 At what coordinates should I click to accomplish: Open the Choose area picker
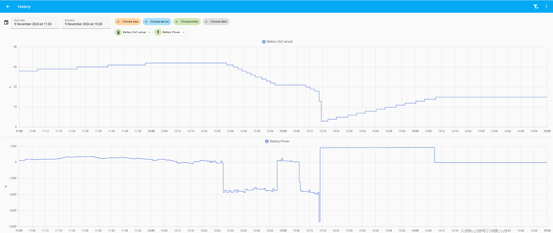pos(128,22)
